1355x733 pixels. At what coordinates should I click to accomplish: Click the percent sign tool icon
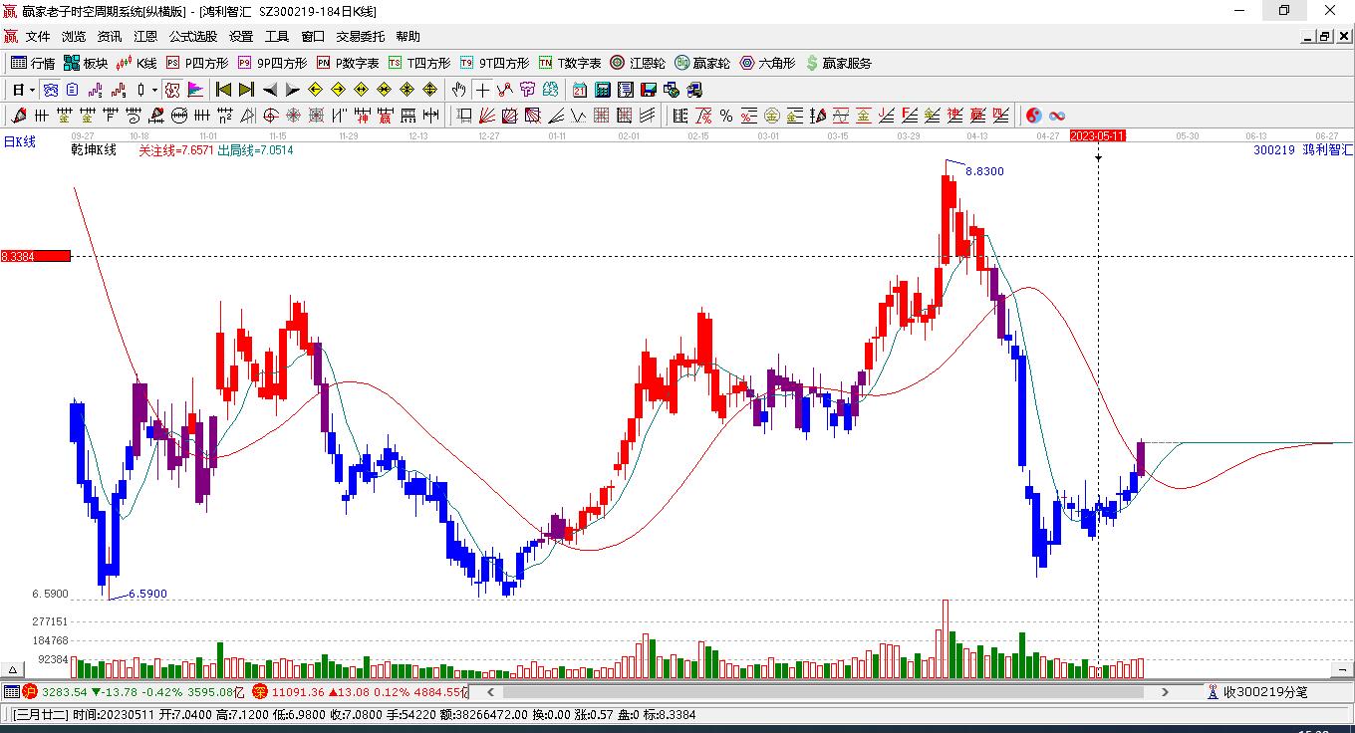click(726, 116)
